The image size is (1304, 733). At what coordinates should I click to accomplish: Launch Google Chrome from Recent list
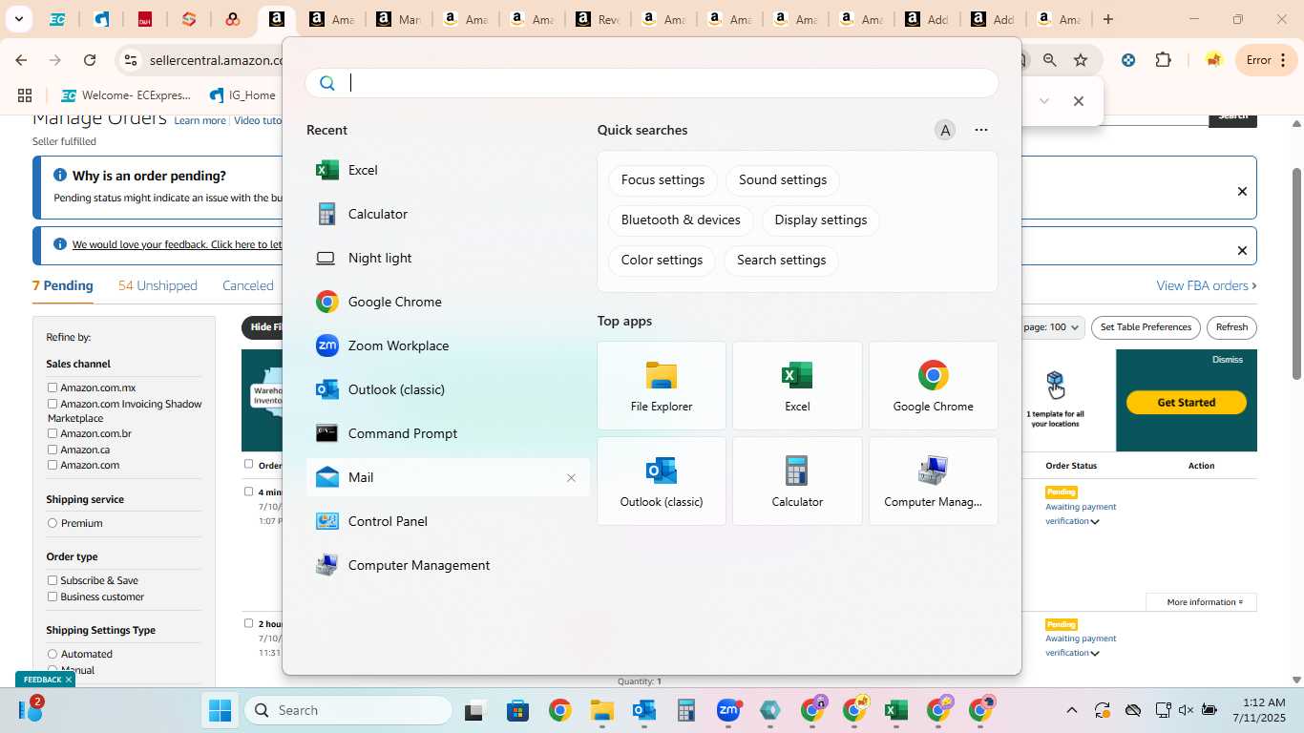pyautogui.click(x=448, y=302)
